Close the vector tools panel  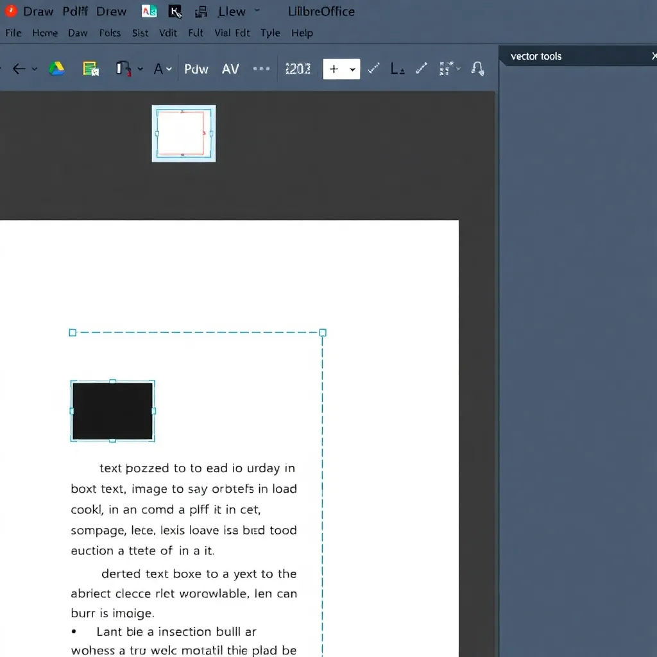click(653, 56)
